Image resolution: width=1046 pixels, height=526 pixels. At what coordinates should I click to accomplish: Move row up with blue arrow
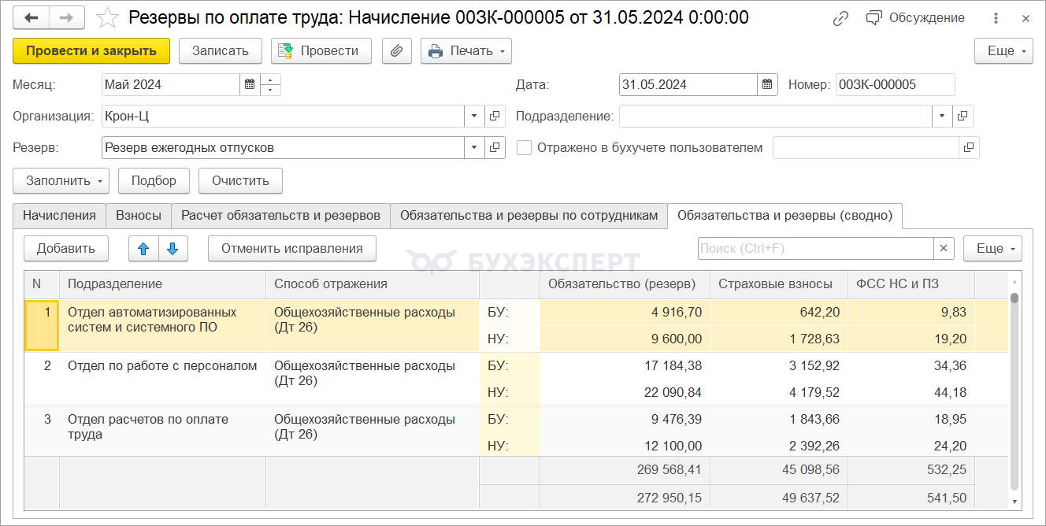[x=143, y=249]
